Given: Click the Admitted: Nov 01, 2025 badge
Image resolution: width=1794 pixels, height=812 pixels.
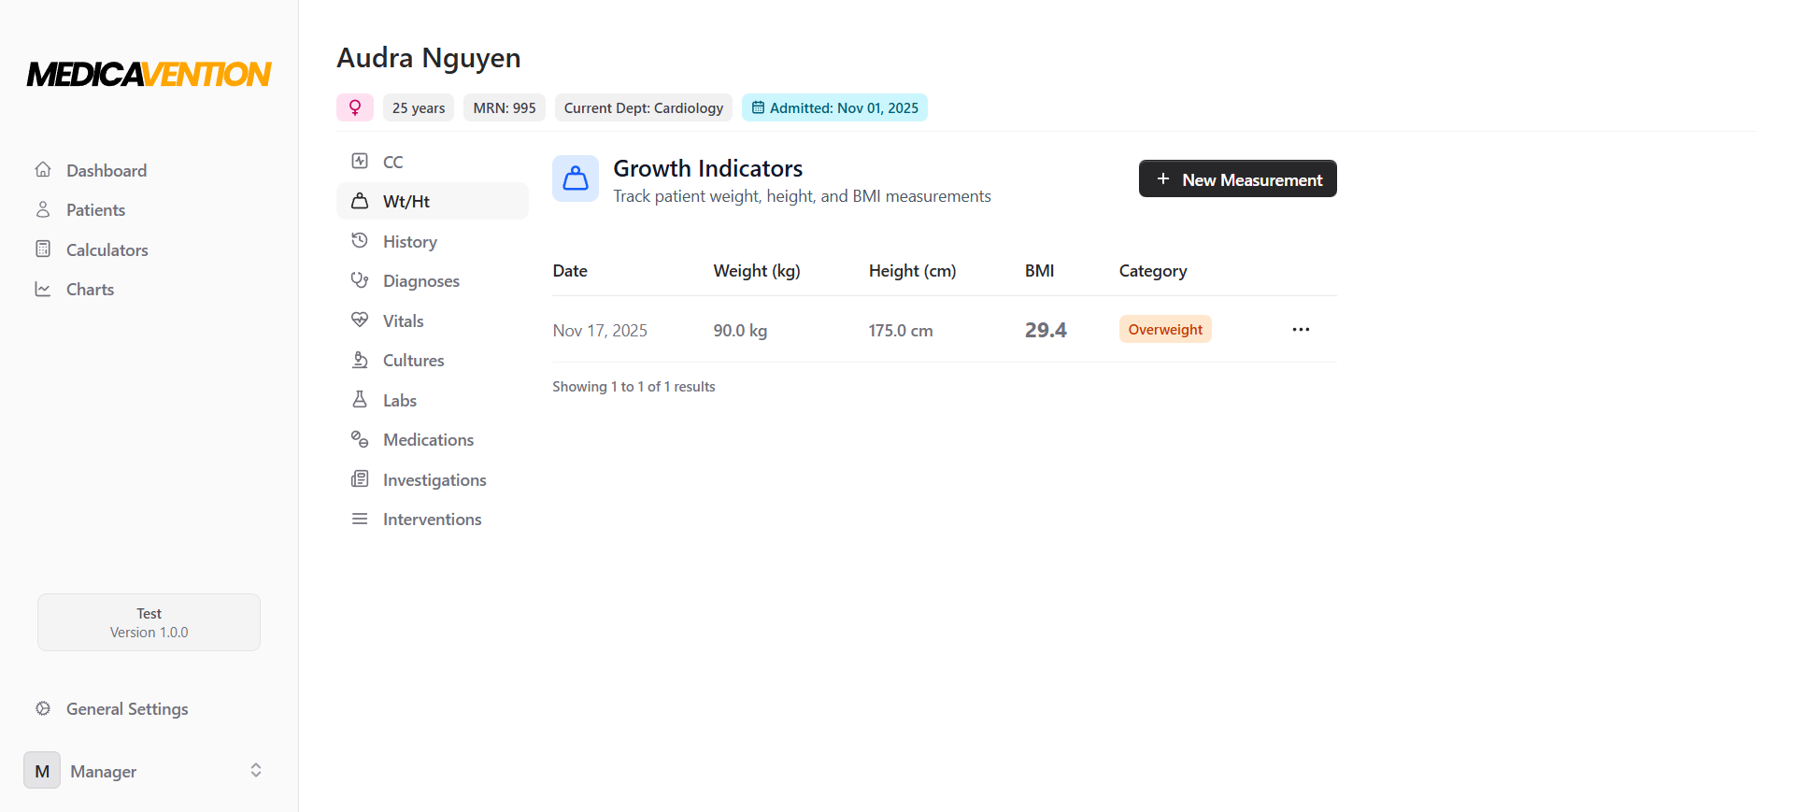Looking at the screenshot, I should pyautogui.click(x=834, y=107).
